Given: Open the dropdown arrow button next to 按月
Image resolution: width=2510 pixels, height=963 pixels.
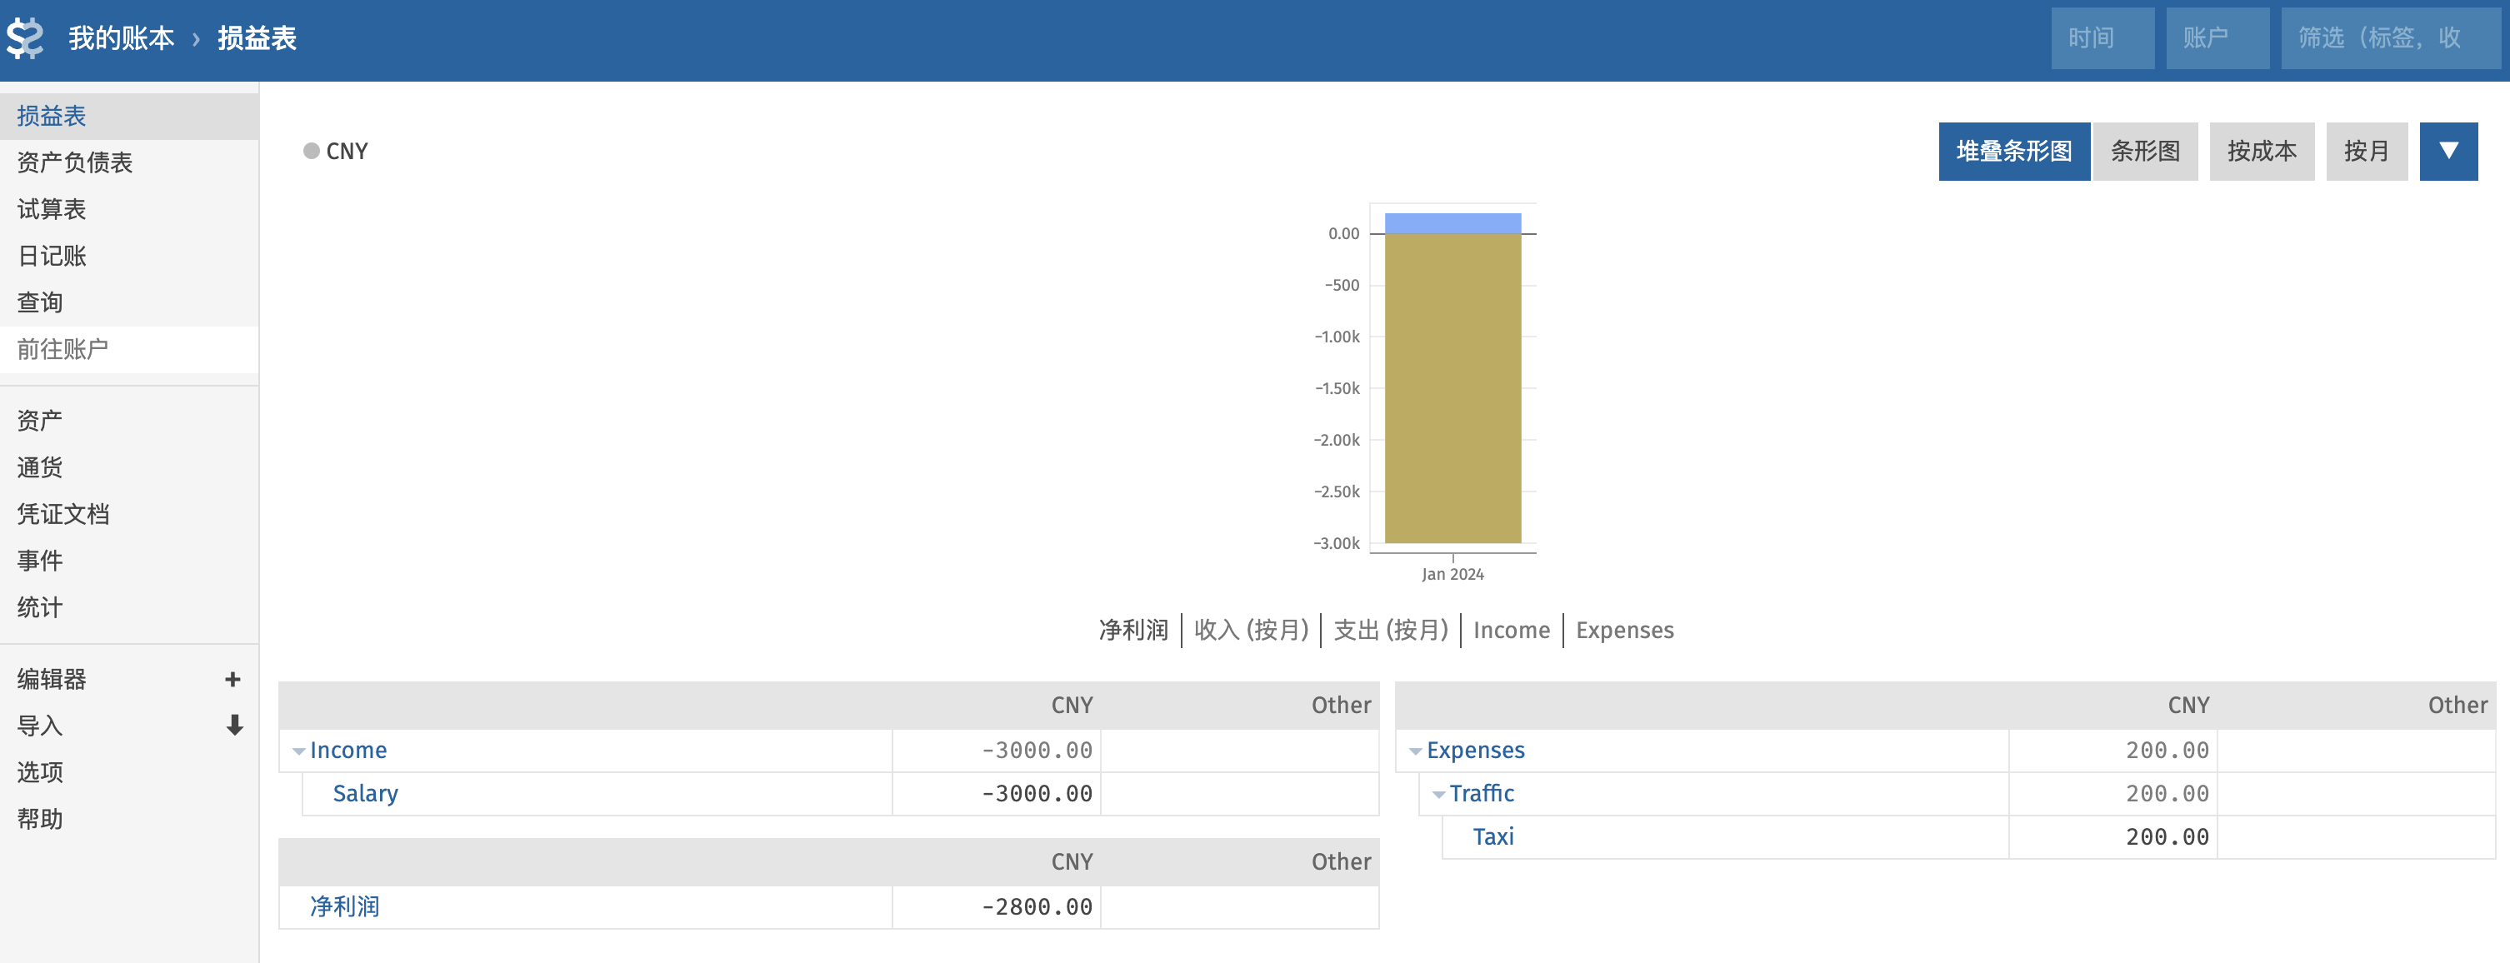Looking at the screenshot, I should pos(2448,151).
